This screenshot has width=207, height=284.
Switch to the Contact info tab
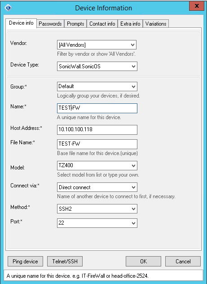(102, 24)
